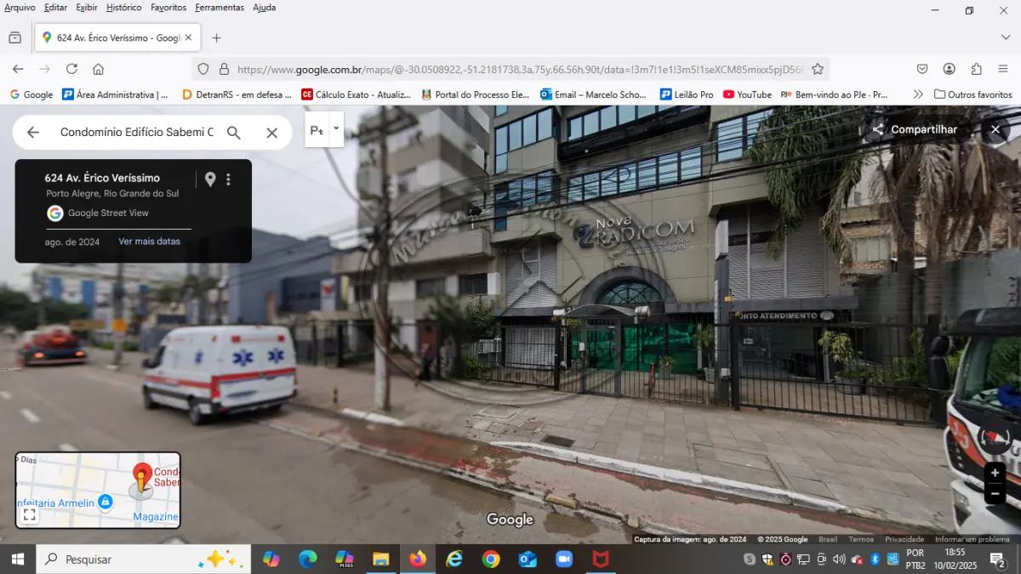Expand the list all tabs chevron

click(x=1005, y=37)
